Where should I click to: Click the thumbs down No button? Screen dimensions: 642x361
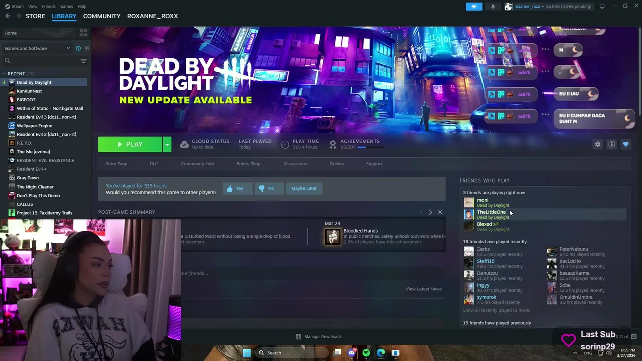[x=269, y=188]
